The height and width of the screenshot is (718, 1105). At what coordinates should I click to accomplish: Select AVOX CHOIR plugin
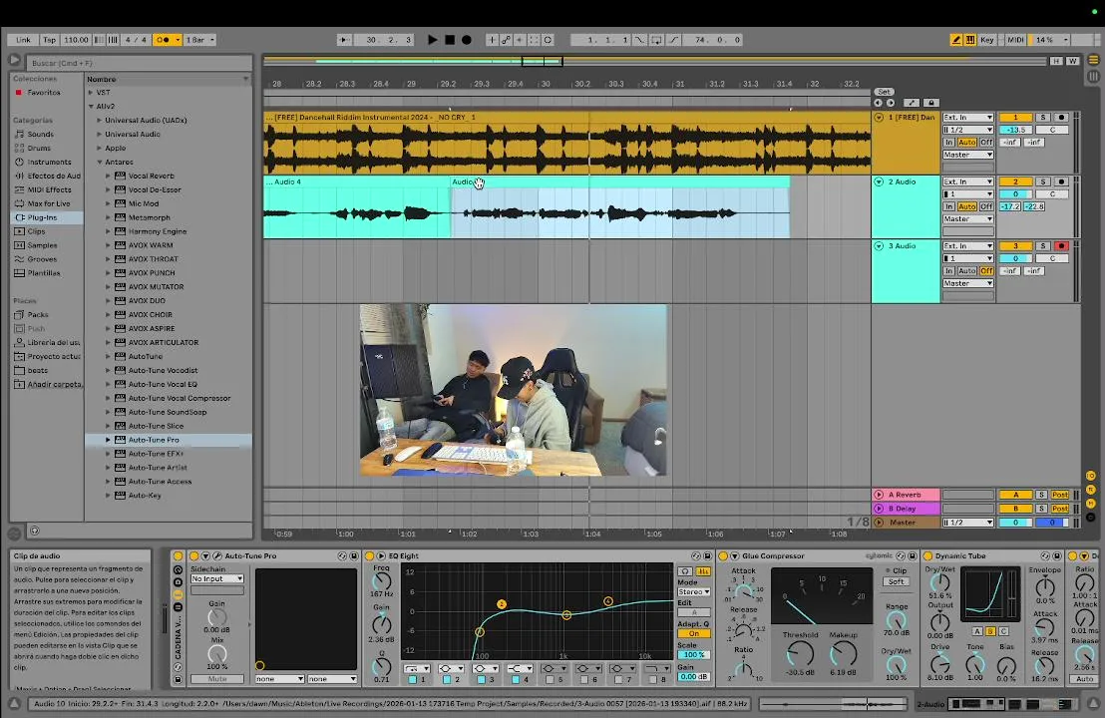pyautogui.click(x=151, y=315)
